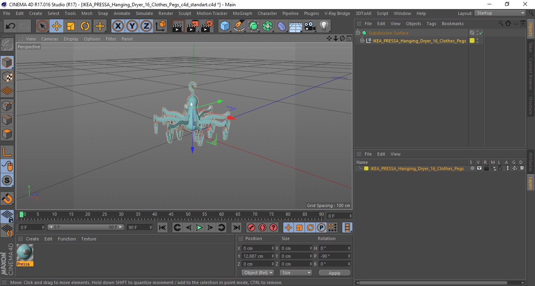Toggle Autokeying button

pos(262,227)
